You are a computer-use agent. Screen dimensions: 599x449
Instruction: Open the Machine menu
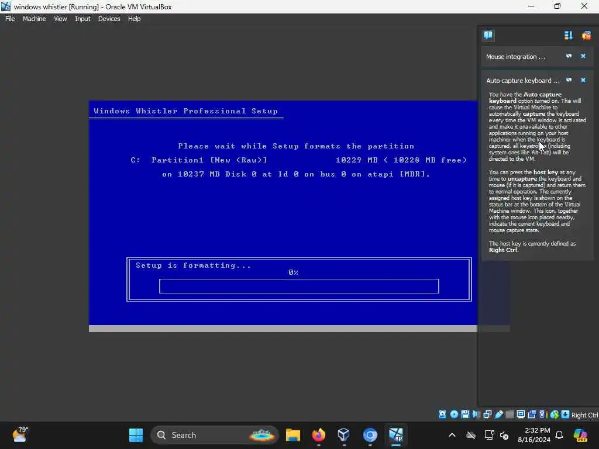(34, 19)
